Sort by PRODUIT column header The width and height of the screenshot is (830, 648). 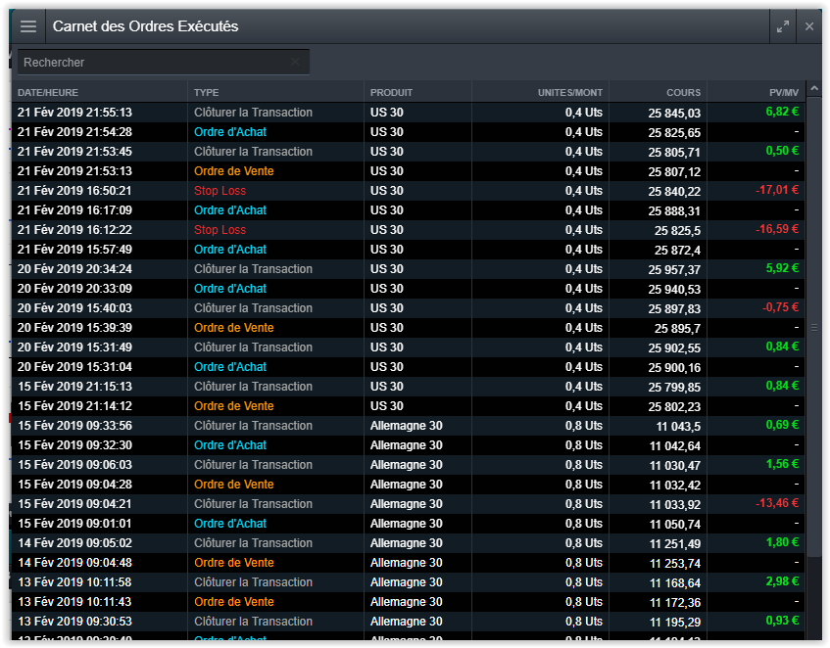click(391, 92)
